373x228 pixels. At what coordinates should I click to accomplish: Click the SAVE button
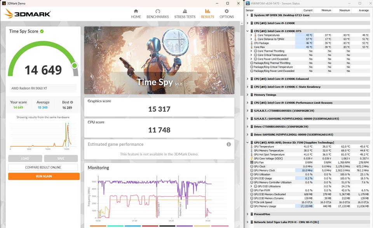coord(61,159)
